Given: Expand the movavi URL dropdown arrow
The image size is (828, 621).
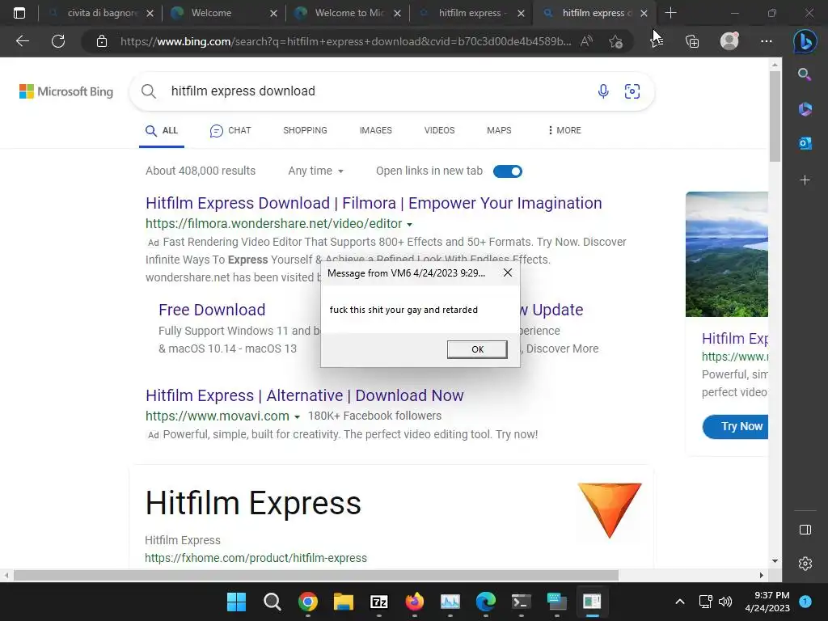Looking at the screenshot, I should point(297,416).
